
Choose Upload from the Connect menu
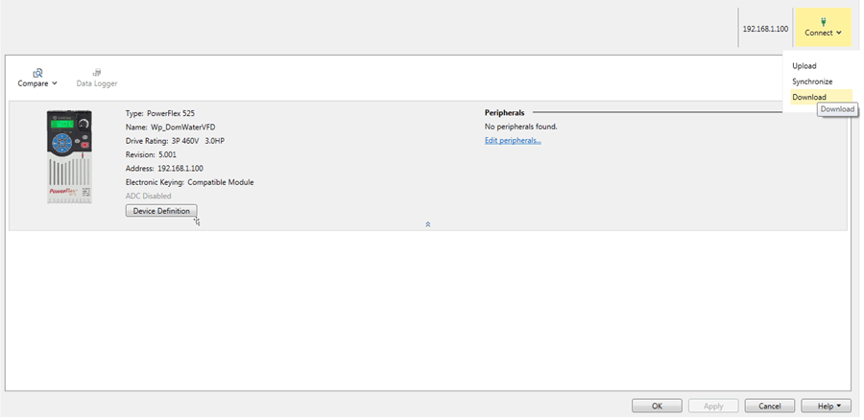tap(804, 65)
